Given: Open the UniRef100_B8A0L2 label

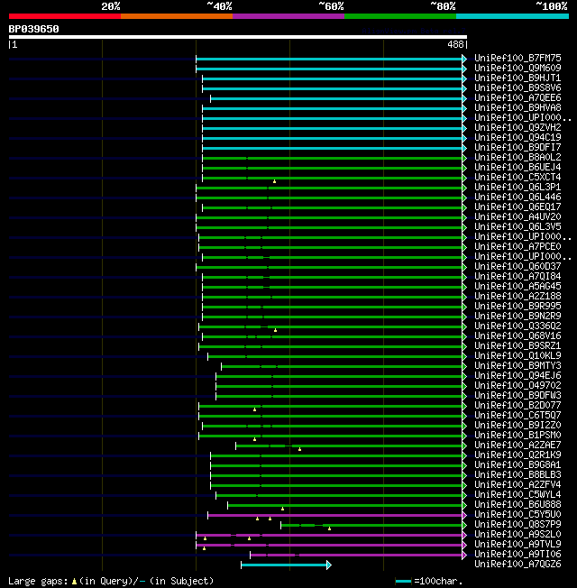Looking at the screenshot, I should 517,158.
